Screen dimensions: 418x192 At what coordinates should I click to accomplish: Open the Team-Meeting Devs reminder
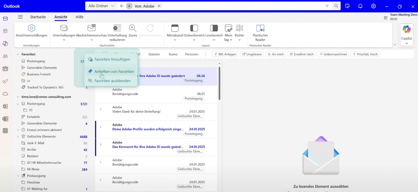coord(401,17)
